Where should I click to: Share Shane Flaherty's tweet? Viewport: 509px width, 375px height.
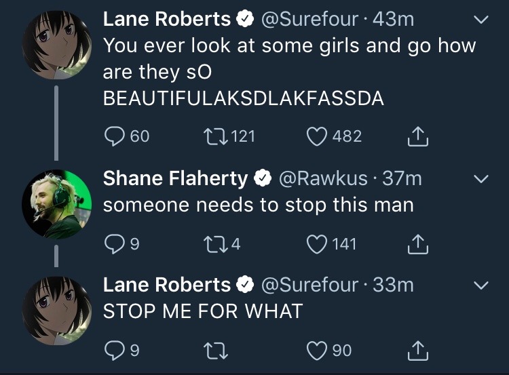[x=417, y=244]
